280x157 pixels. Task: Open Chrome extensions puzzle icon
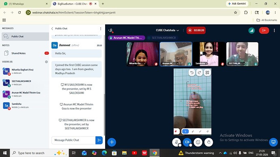[246, 13]
